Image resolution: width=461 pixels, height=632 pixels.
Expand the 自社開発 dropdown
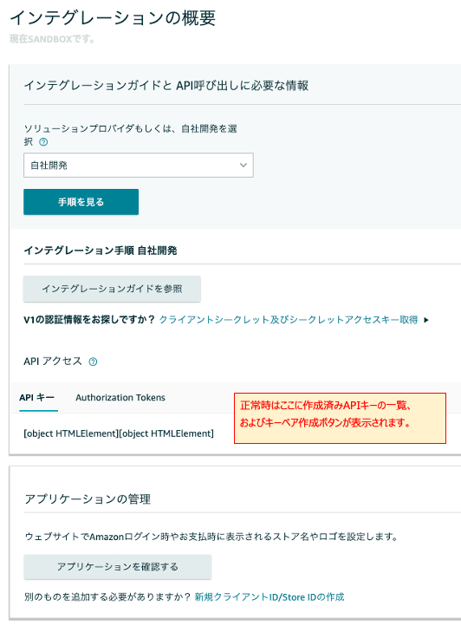click(139, 165)
